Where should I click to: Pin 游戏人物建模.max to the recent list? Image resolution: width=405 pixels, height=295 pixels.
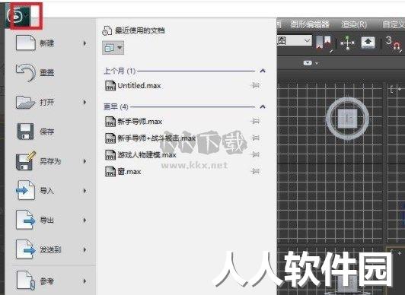point(255,154)
